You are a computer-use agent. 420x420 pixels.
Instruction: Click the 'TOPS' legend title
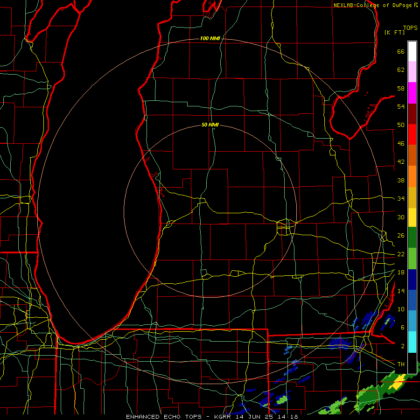410,28
